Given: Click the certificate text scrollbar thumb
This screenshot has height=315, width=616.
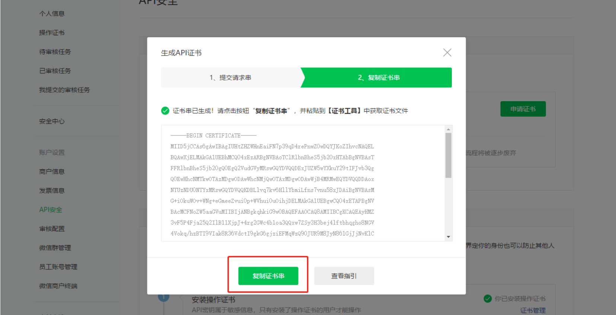Looking at the screenshot, I should (x=449, y=155).
